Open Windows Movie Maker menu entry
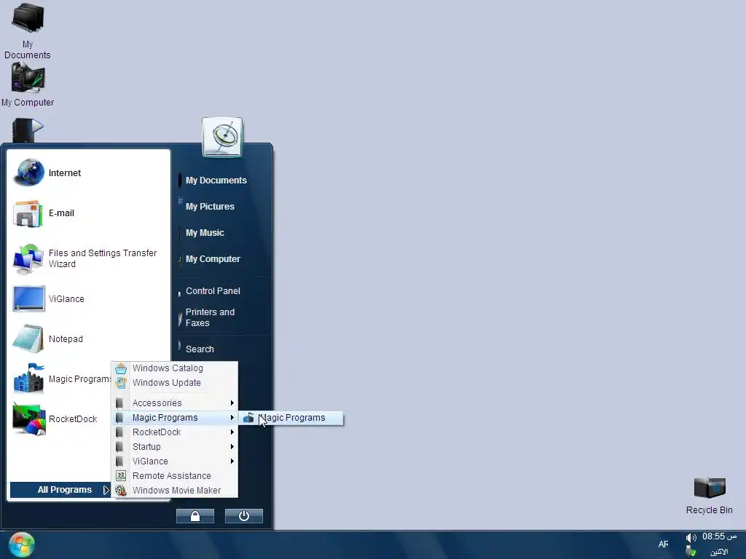Image resolution: width=746 pixels, height=559 pixels. pyautogui.click(x=175, y=491)
